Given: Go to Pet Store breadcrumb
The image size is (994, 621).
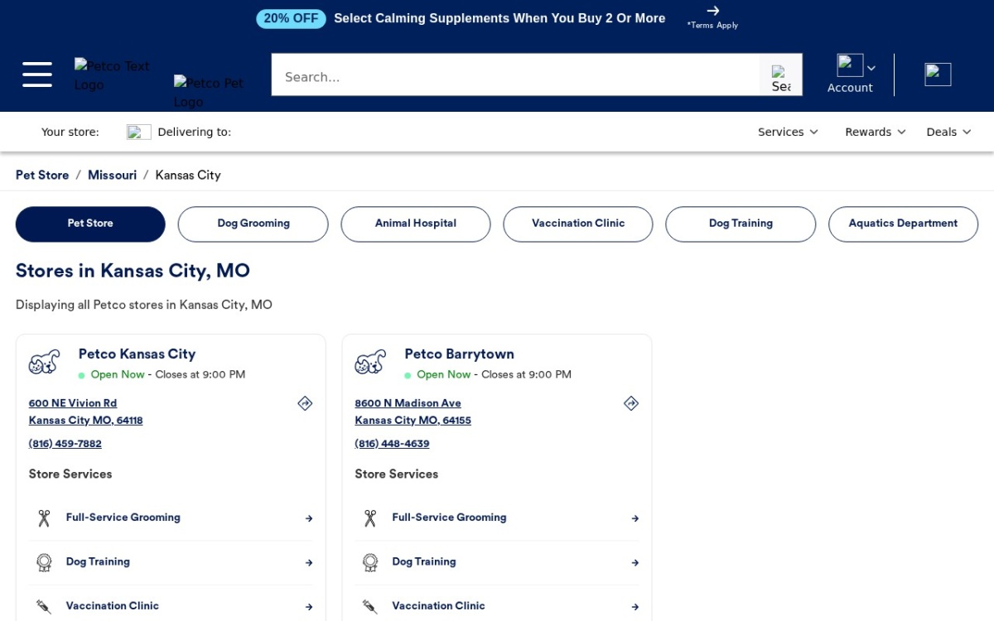Looking at the screenshot, I should (42, 175).
